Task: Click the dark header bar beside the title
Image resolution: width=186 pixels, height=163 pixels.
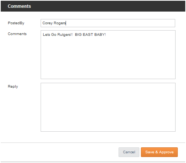Action: coord(108,6)
